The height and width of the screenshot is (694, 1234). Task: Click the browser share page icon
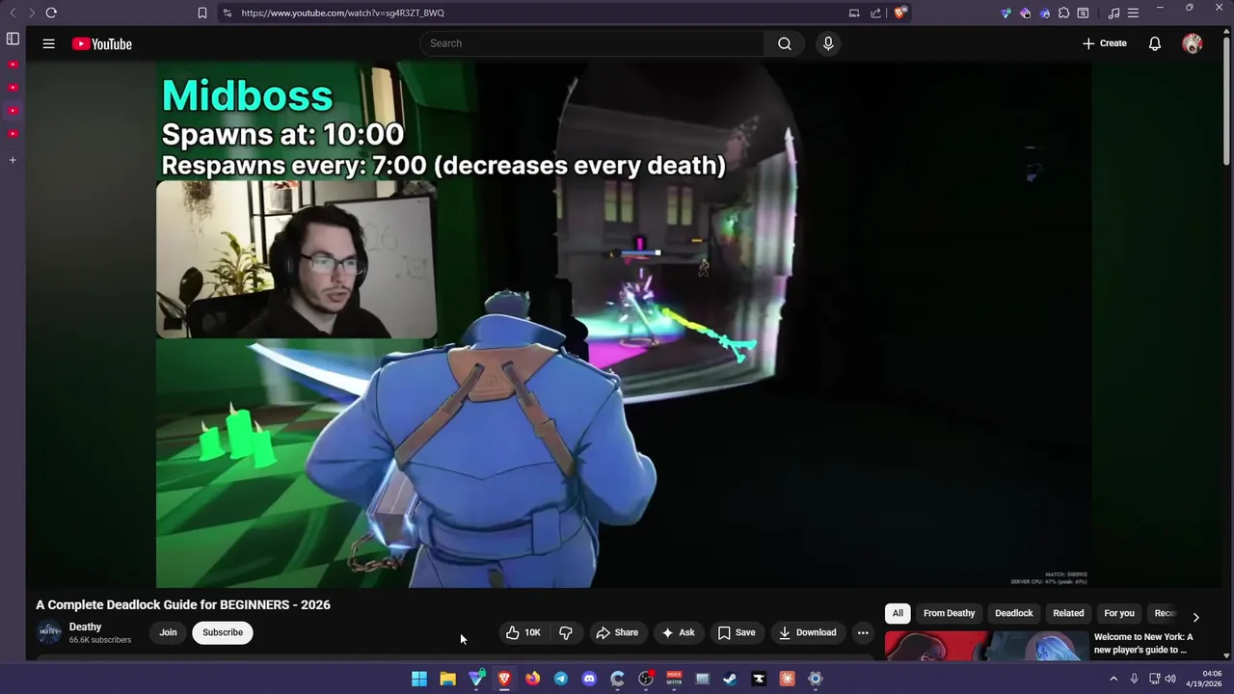click(875, 13)
